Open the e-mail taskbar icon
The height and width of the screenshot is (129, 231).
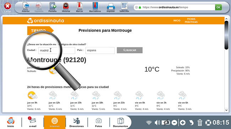33,122
